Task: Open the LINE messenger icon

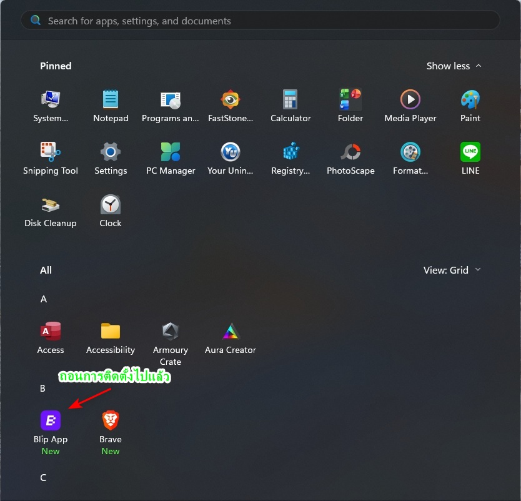Action: pyautogui.click(x=470, y=152)
